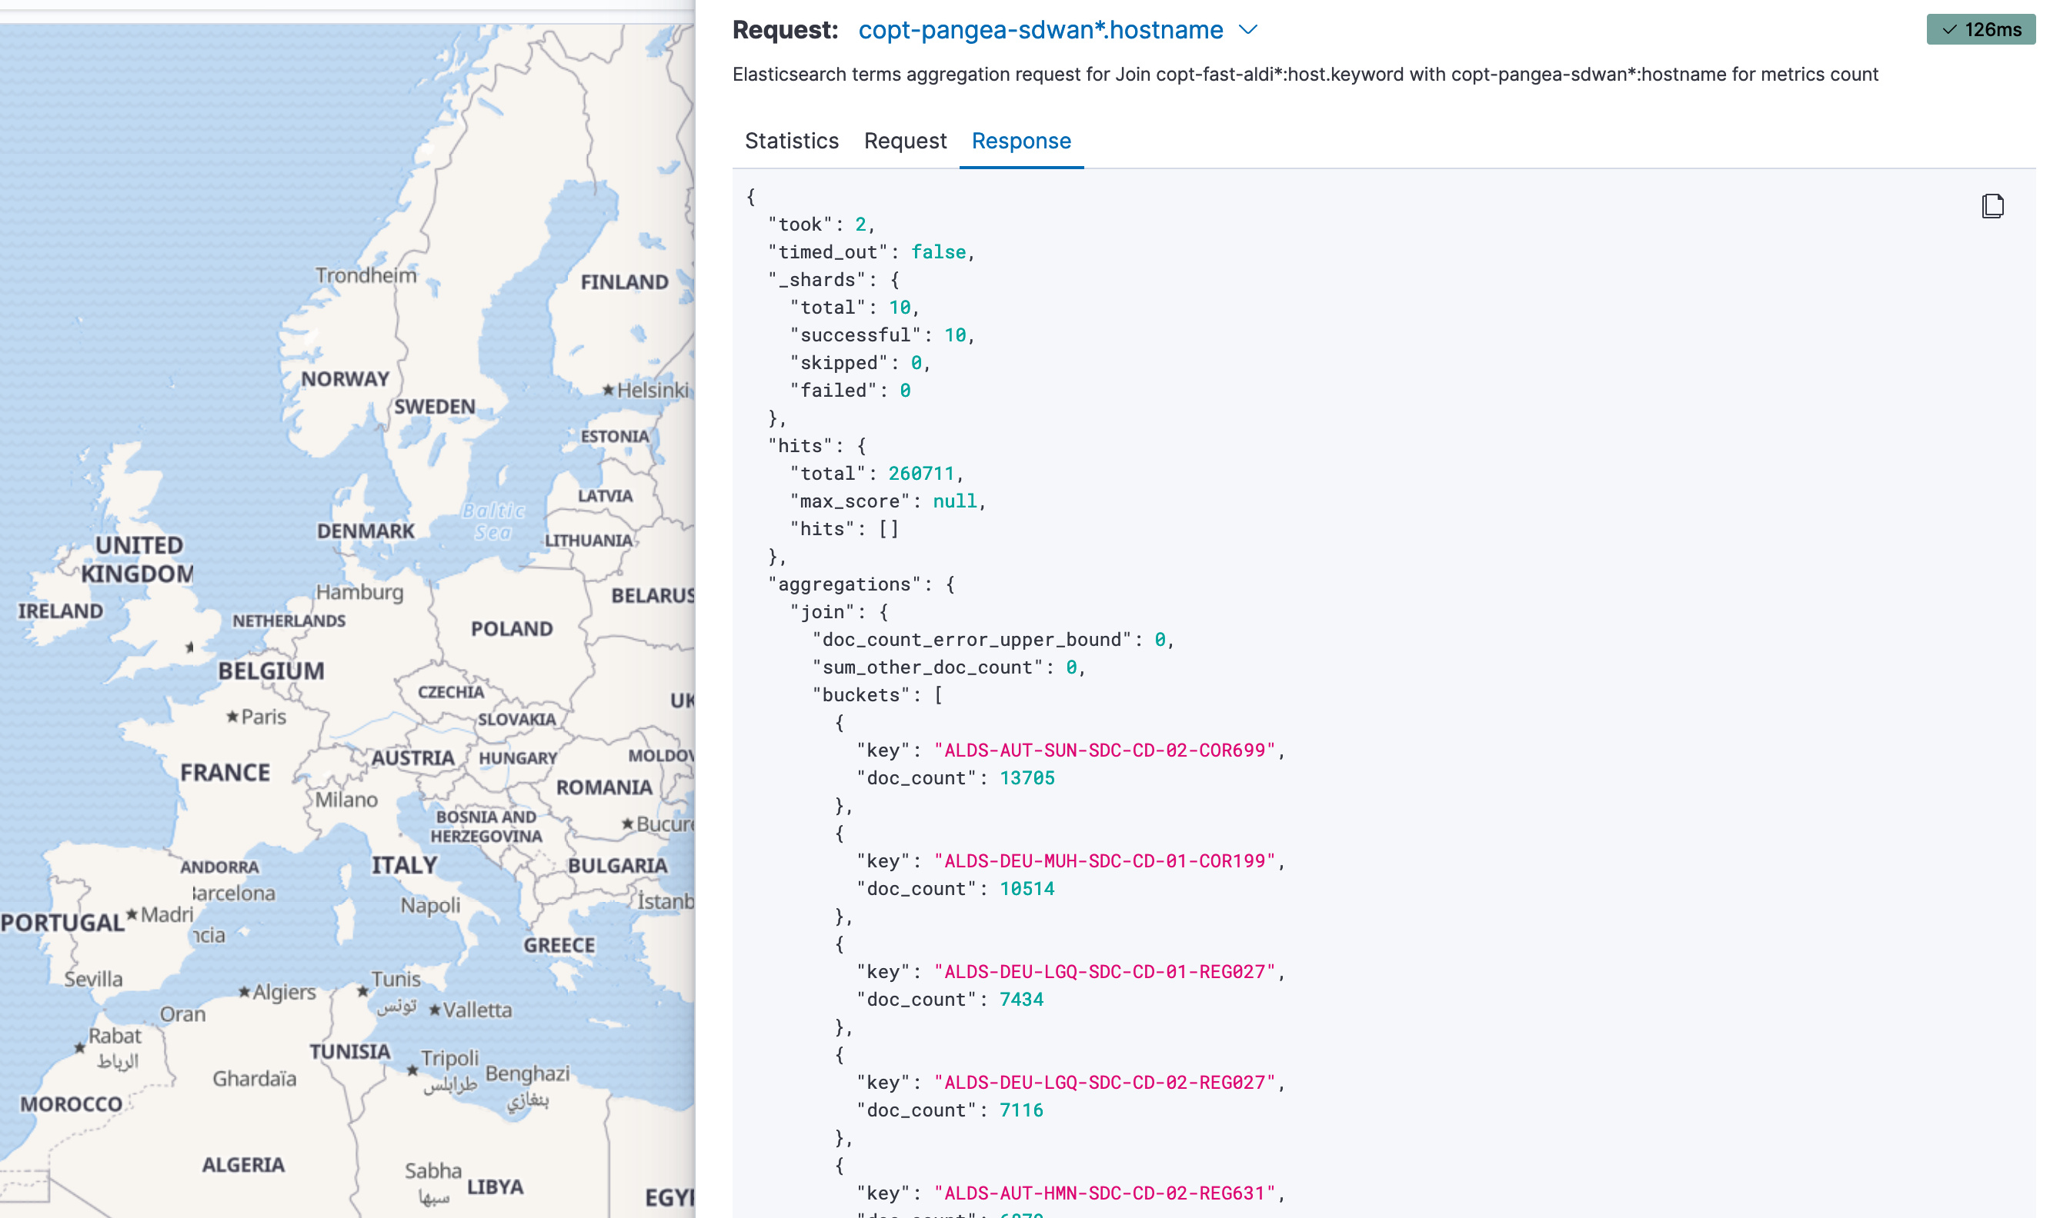Select the Response tab
This screenshot has width=2050, height=1218.
(x=1020, y=141)
